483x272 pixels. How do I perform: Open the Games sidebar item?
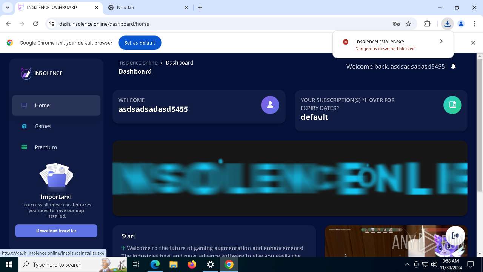56,126
